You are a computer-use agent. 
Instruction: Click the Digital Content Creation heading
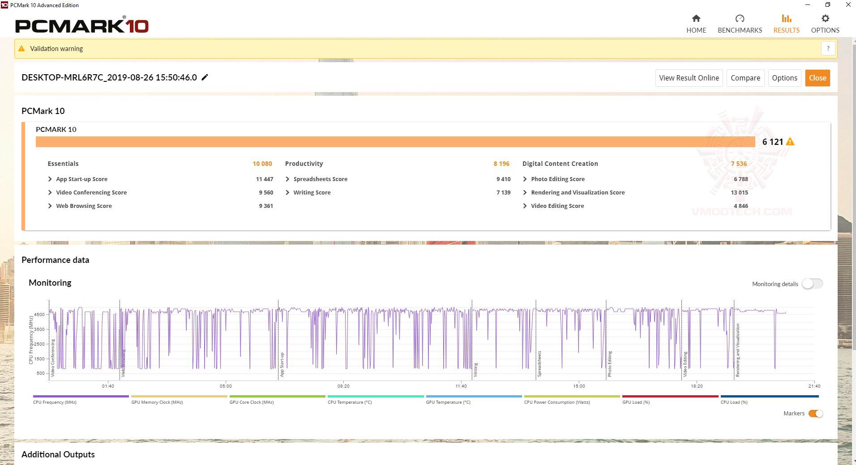[560, 164]
